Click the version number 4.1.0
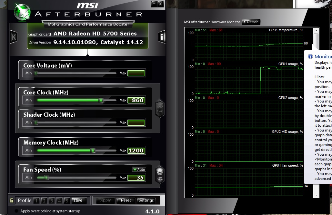Viewport: 332px width, 215px height. [152, 211]
